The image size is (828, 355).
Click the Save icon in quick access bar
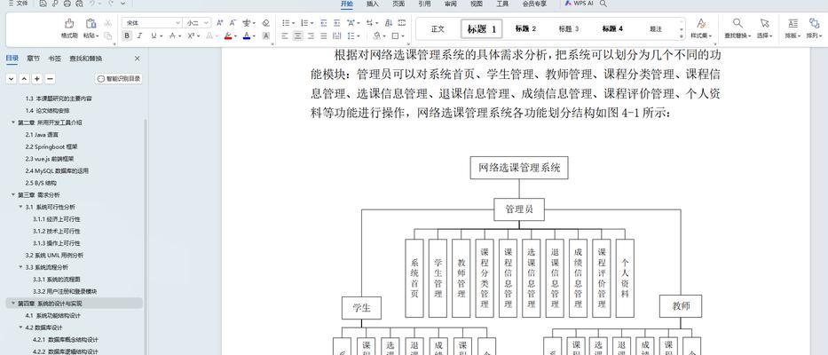point(43,4)
